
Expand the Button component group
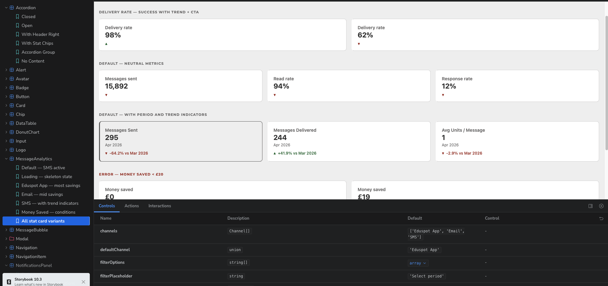tap(6, 96)
